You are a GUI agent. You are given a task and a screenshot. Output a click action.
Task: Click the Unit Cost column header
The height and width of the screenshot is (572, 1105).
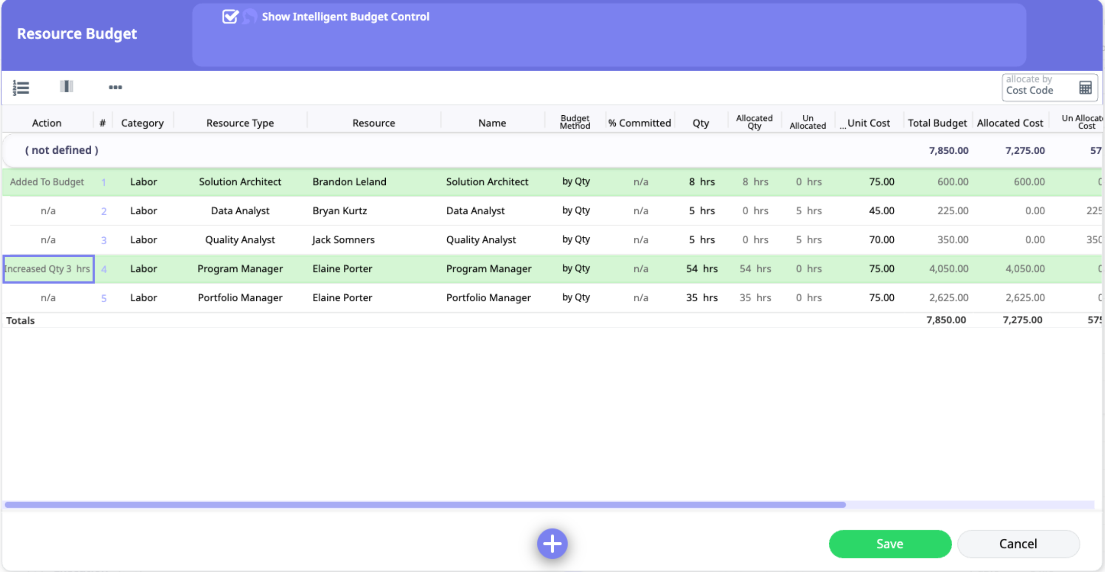click(868, 123)
